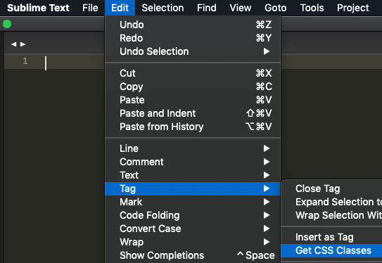Open the Project menu
Screen dimensions: 382x263
pos(353,8)
